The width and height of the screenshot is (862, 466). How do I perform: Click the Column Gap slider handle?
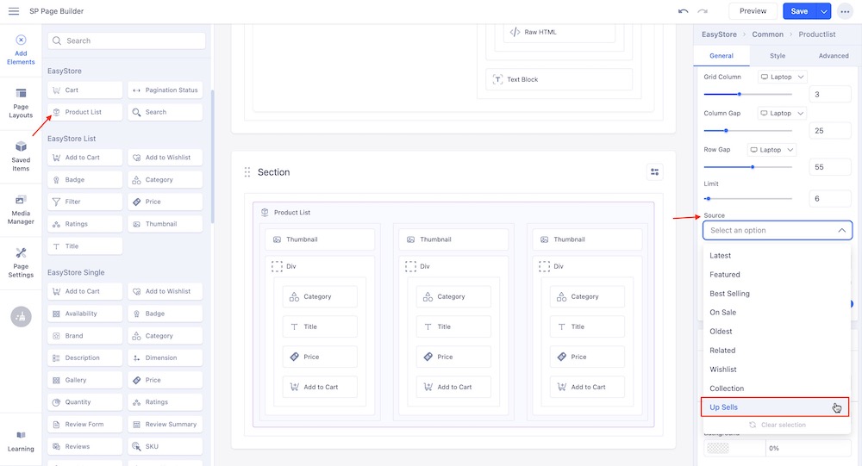726,131
